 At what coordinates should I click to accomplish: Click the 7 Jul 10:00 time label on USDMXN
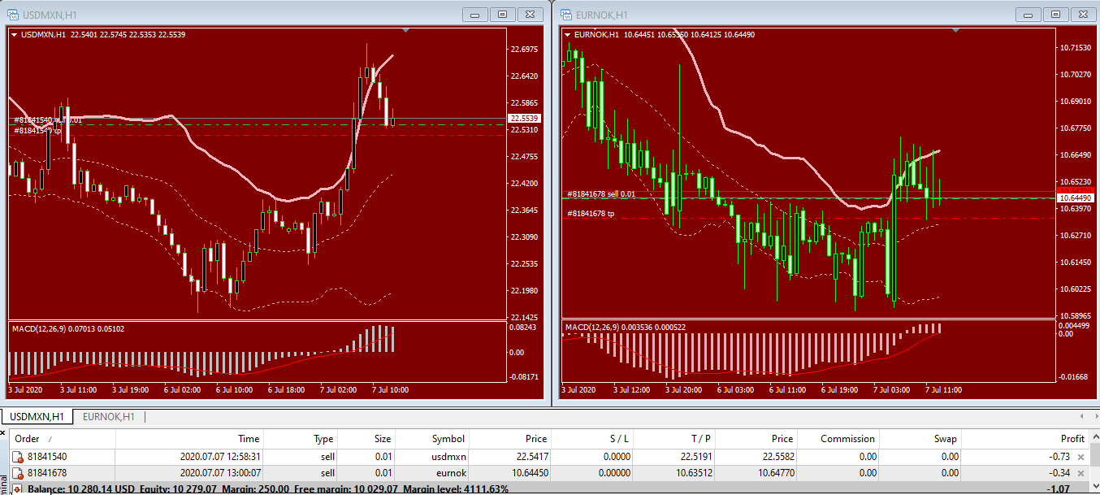pyautogui.click(x=390, y=390)
